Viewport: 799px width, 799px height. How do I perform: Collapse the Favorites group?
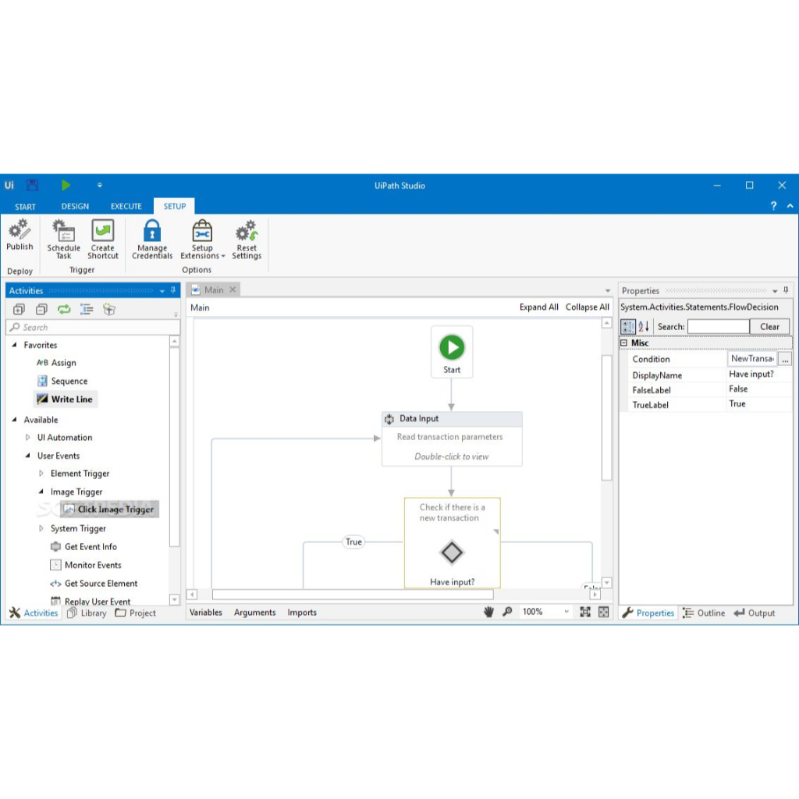pos(14,345)
